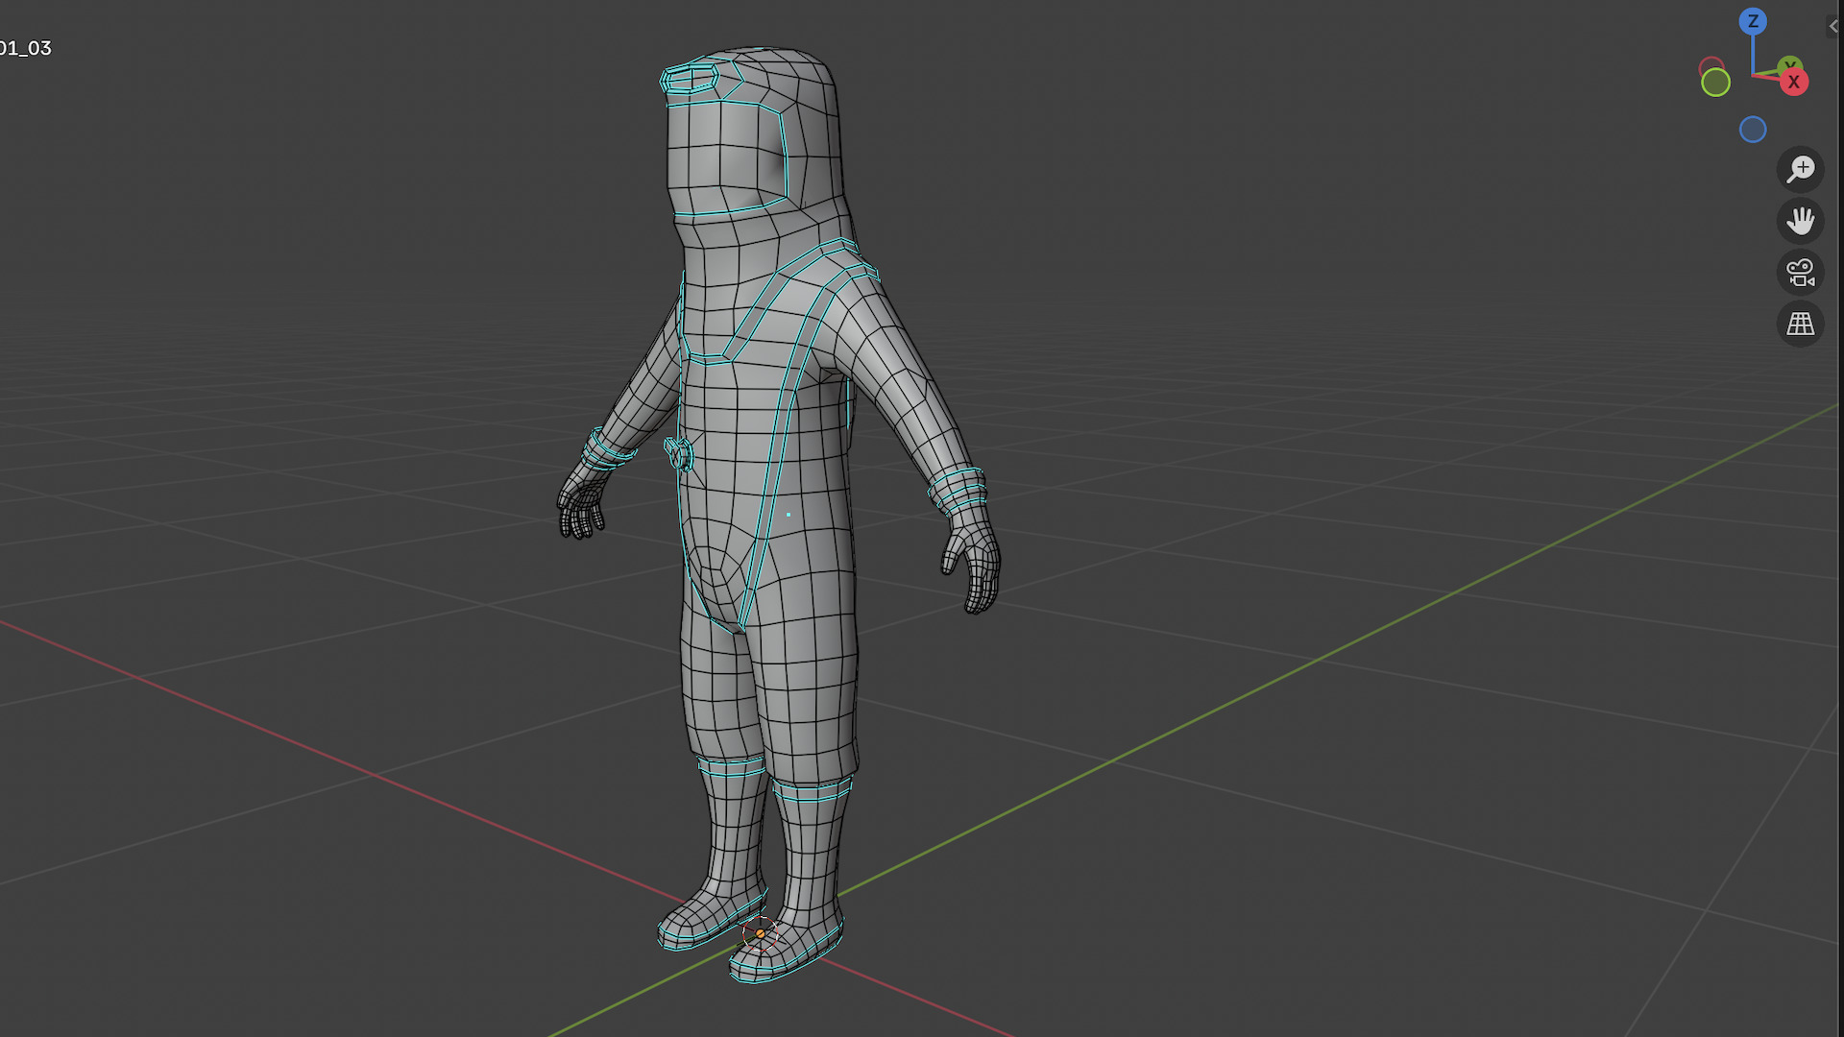Screen dimensions: 1844x1037
Task: Toggle the camera view button
Action: click(x=1801, y=273)
